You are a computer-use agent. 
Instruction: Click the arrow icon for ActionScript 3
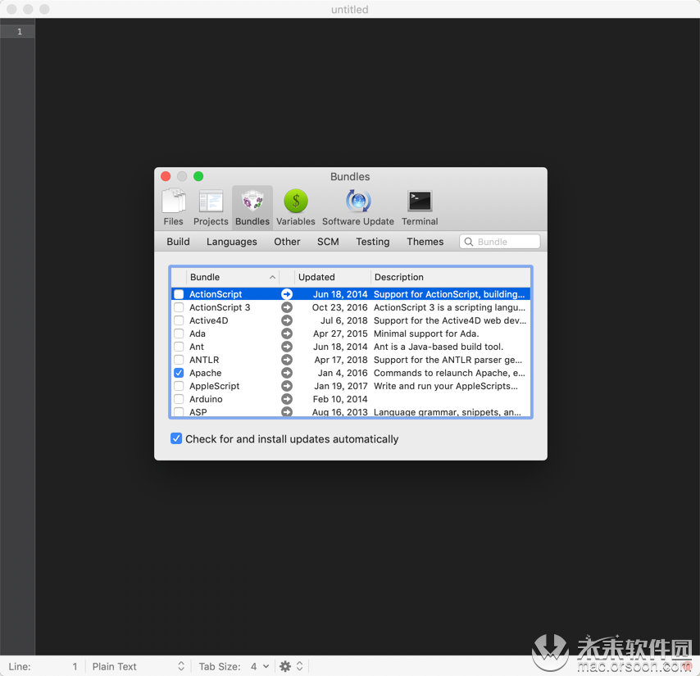click(x=287, y=307)
